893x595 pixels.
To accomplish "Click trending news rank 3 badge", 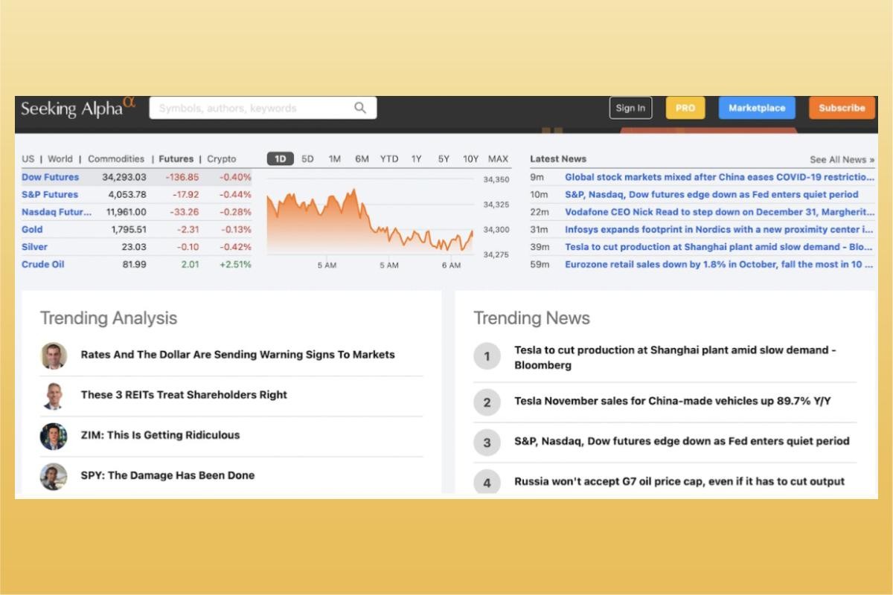I will pos(487,443).
